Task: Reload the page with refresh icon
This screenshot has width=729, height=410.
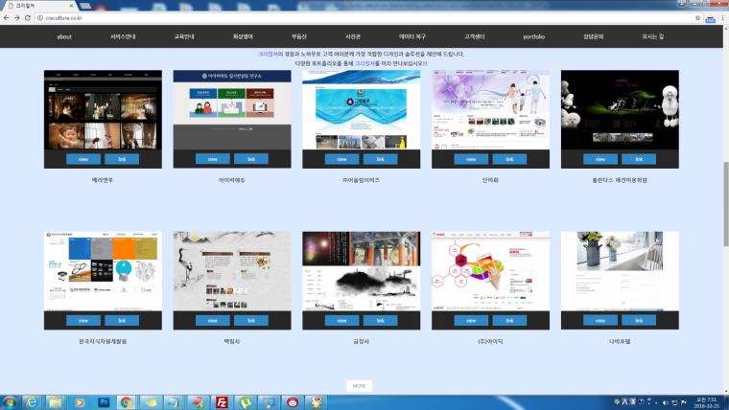Action: tap(28, 17)
